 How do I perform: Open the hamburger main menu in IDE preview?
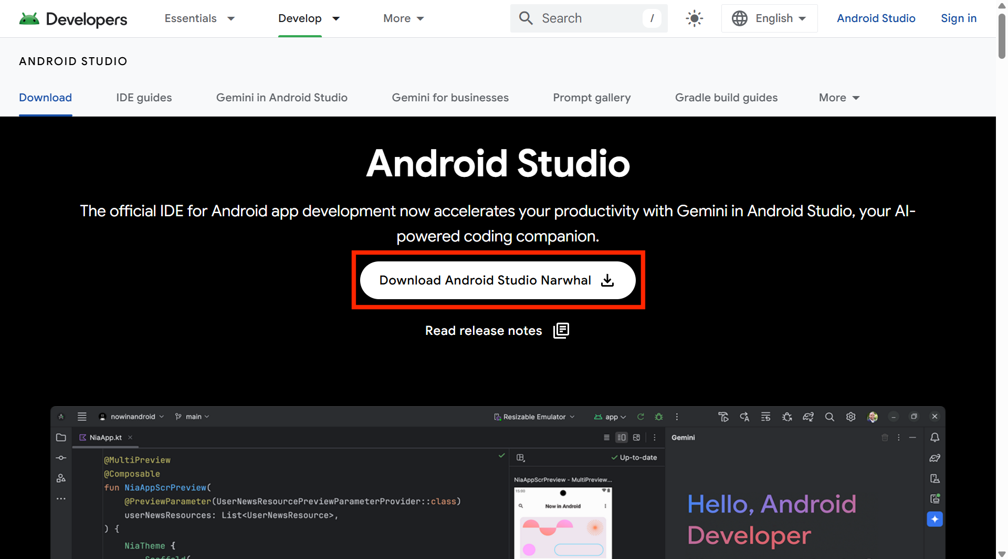[x=82, y=417]
